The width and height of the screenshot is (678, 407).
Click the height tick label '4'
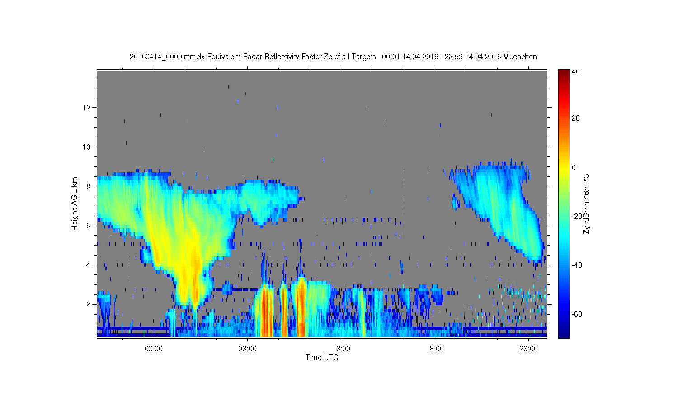pos(89,265)
